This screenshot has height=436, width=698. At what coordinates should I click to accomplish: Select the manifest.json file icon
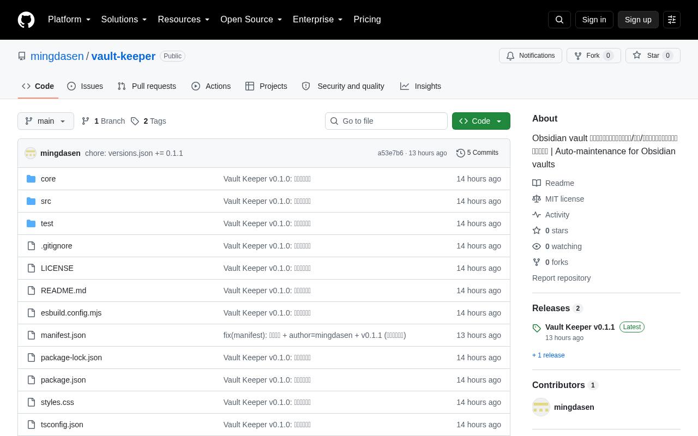click(x=31, y=335)
